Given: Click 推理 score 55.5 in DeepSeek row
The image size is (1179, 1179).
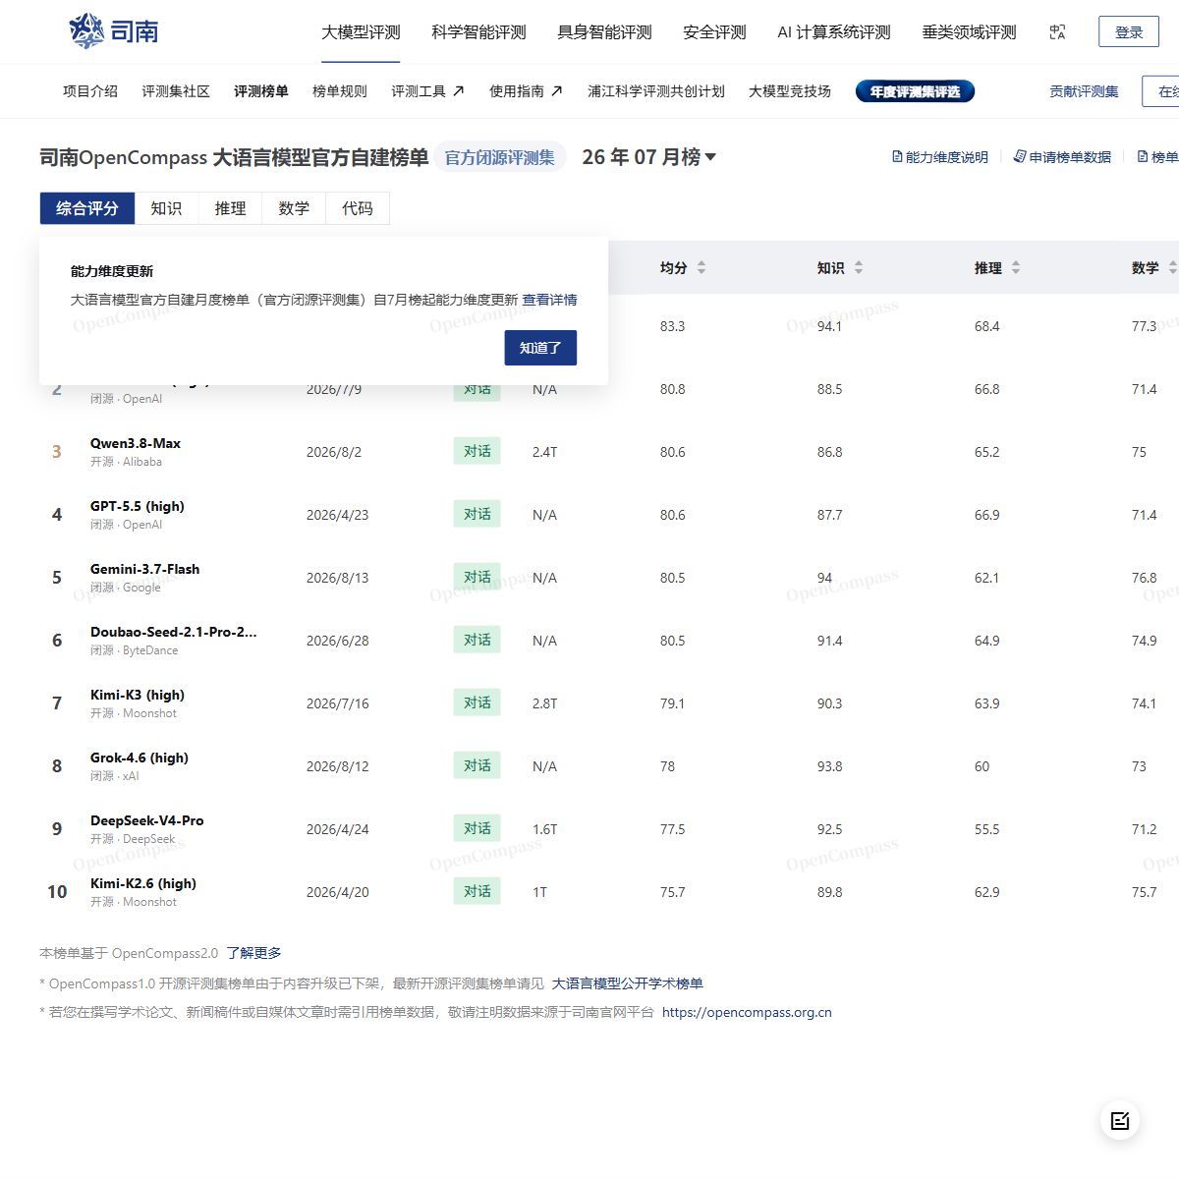Looking at the screenshot, I should (987, 829).
